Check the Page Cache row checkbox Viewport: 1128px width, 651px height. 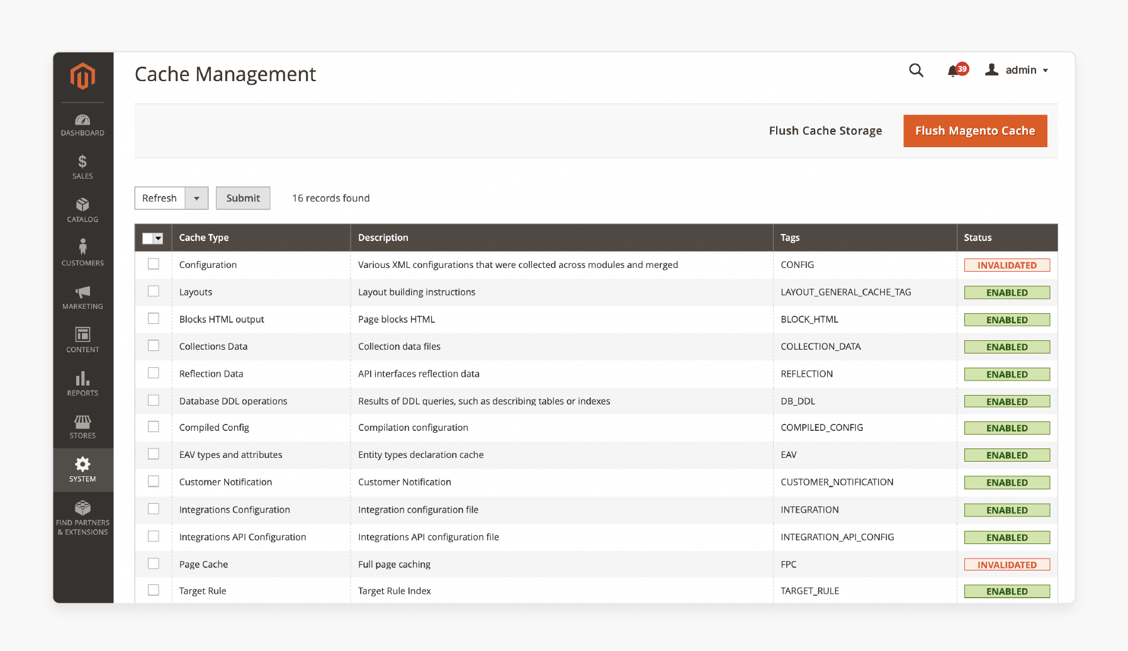[154, 564]
